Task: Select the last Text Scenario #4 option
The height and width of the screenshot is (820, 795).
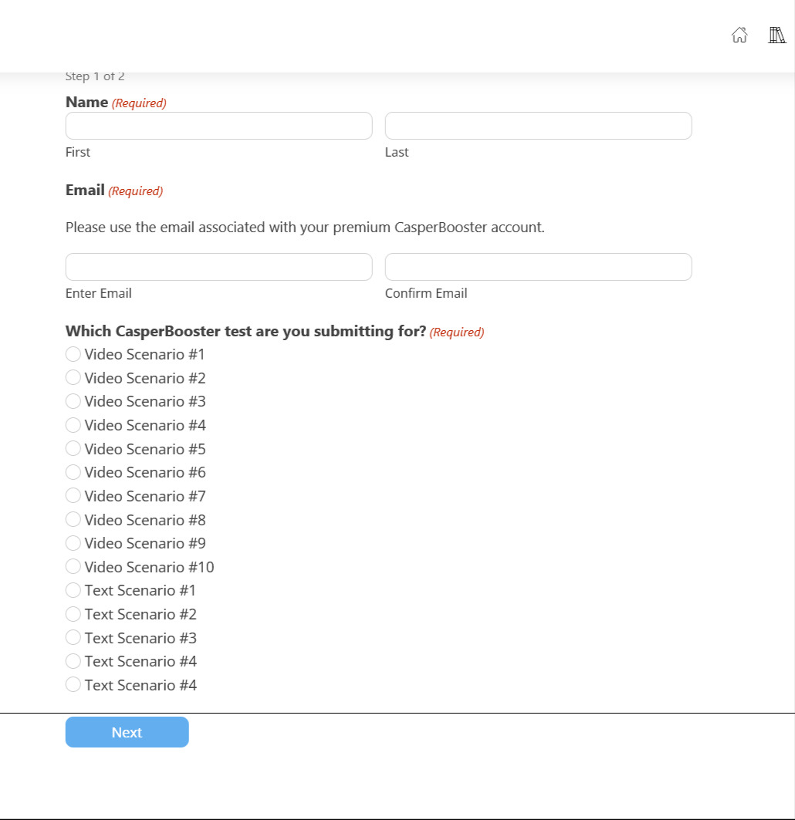Action: coord(73,684)
